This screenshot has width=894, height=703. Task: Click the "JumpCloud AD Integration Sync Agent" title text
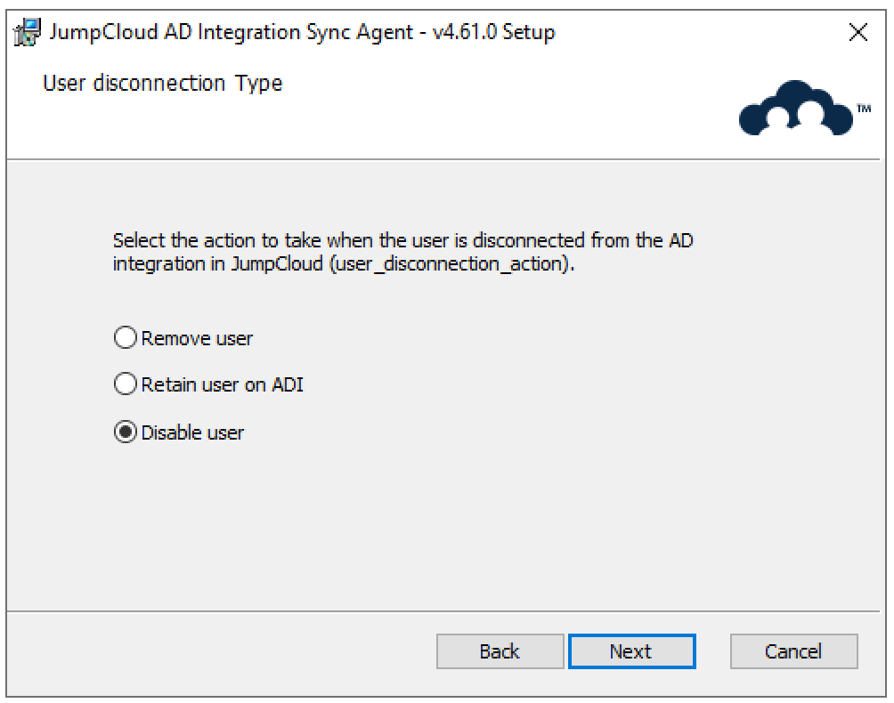(x=232, y=33)
